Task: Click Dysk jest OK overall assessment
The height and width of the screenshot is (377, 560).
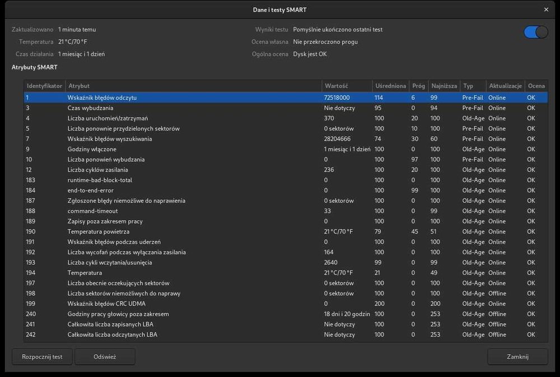Action: 310,54
